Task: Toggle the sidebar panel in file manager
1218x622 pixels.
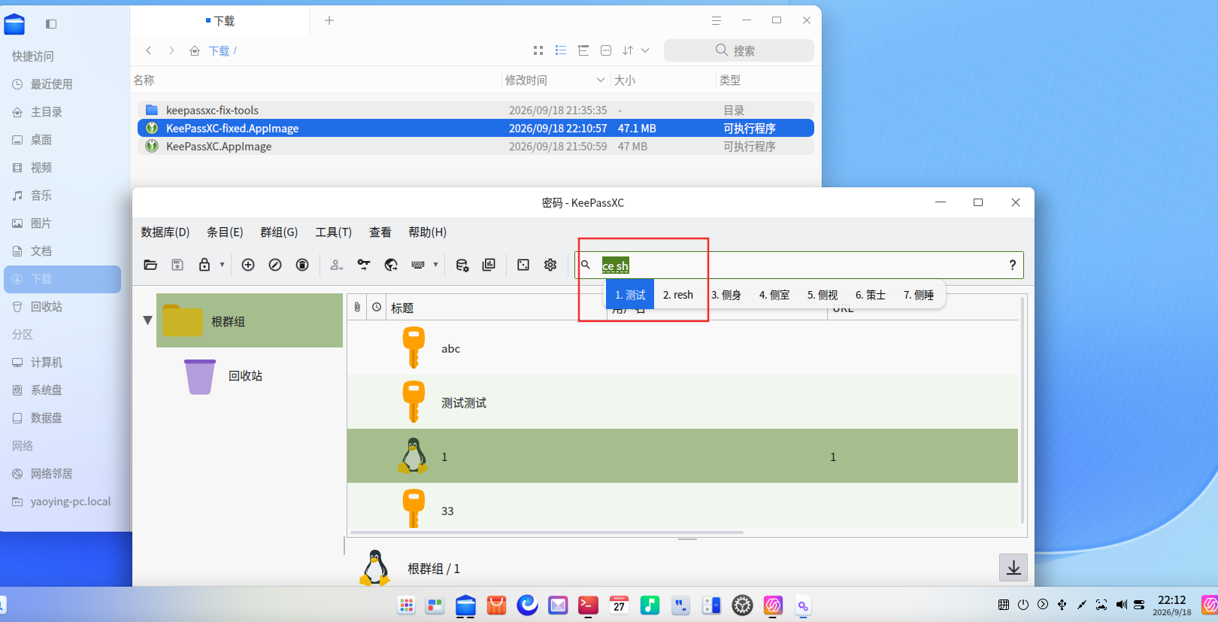Action: [x=51, y=24]
